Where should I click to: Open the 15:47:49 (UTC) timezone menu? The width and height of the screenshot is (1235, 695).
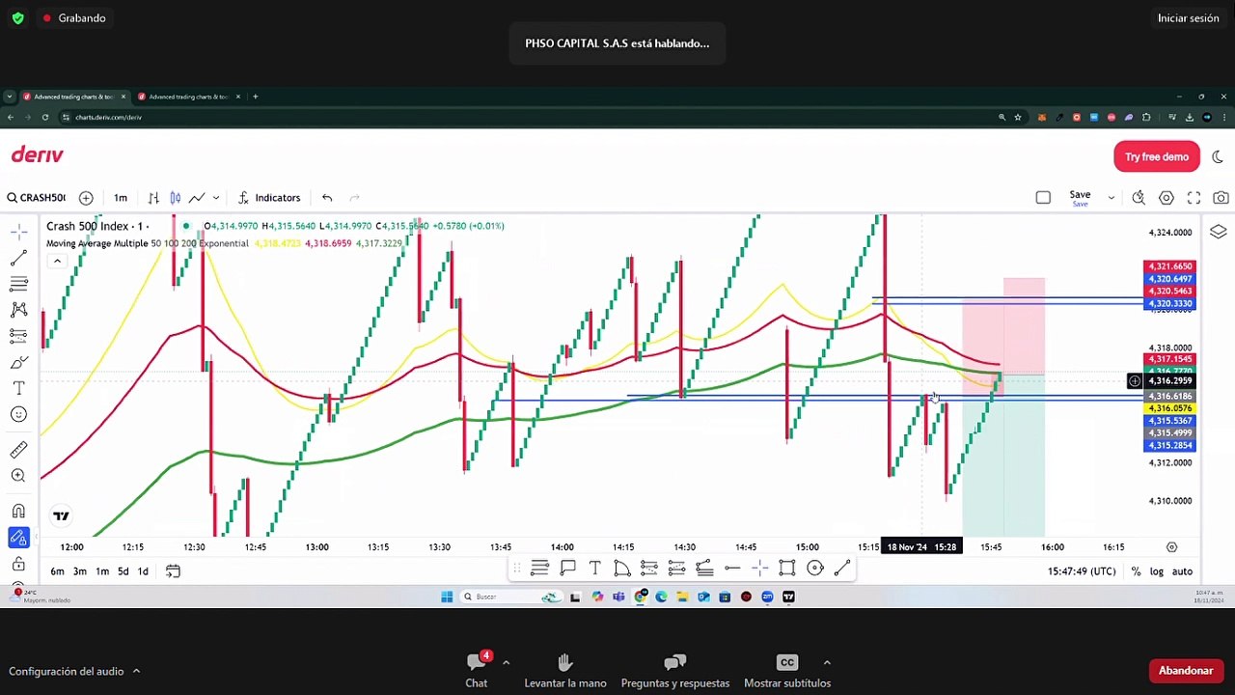(1081, 571)
